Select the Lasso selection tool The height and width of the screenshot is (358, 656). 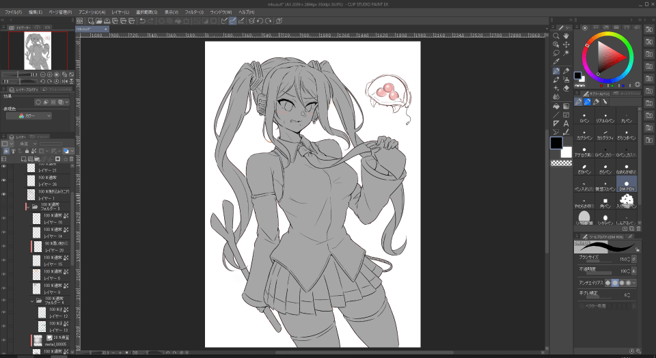click(556, 53)
